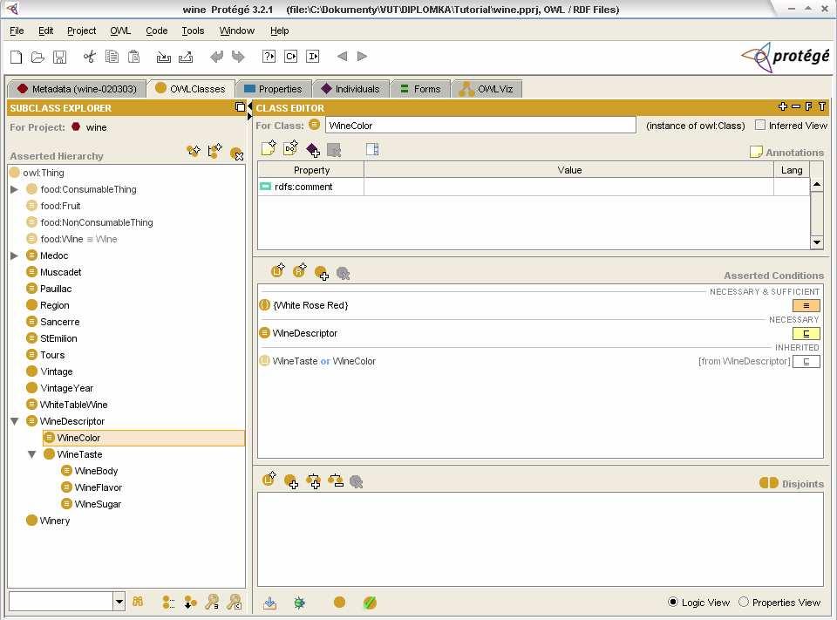
Task: Add an existing resource as annotation (diamond plus)
Action: (x=313, y=150)
